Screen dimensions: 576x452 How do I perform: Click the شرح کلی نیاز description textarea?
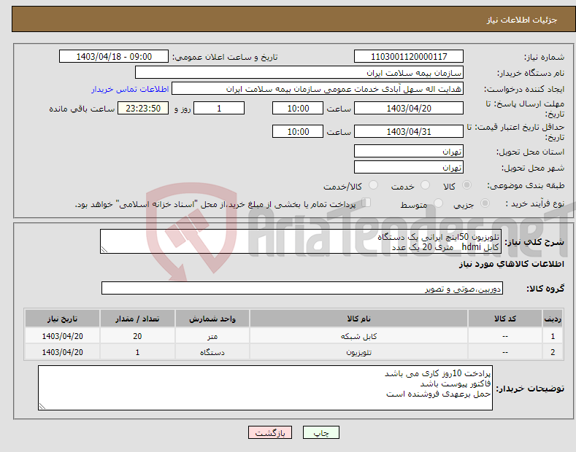click(301, 241)
